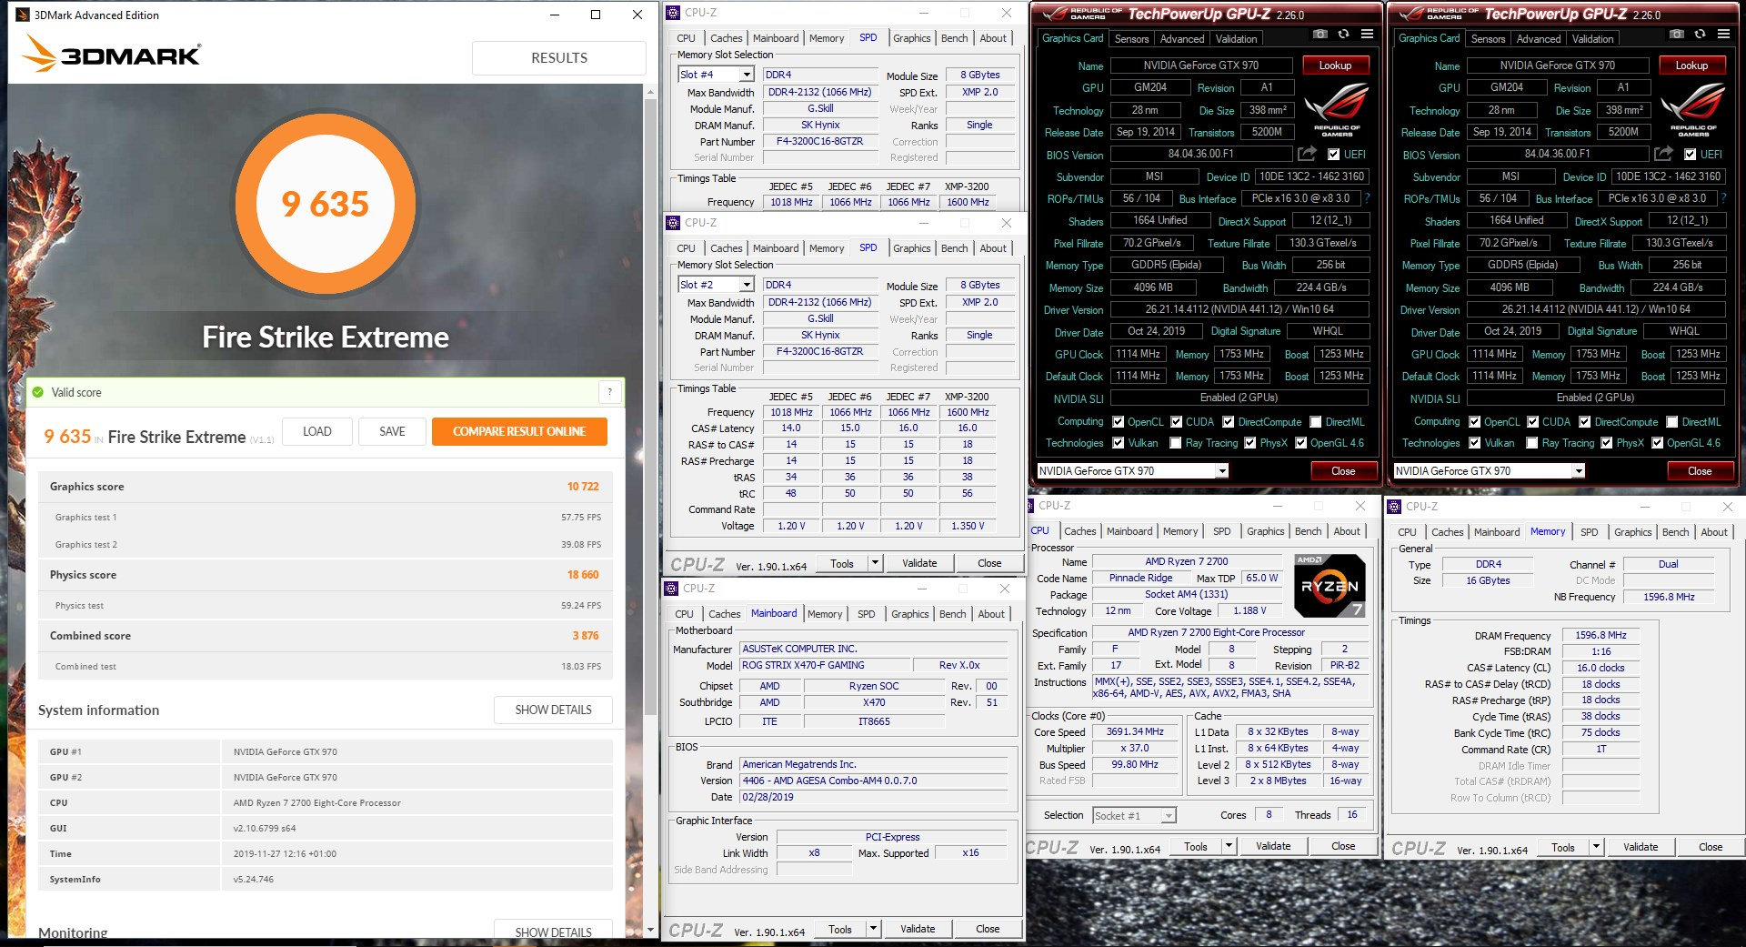Click the 3DMark title bar app icon
This screenshot has width=1746, height=947.
coord(22,15)
